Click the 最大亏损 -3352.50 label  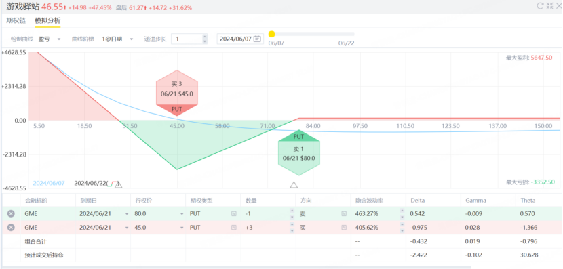coord(530,182)
